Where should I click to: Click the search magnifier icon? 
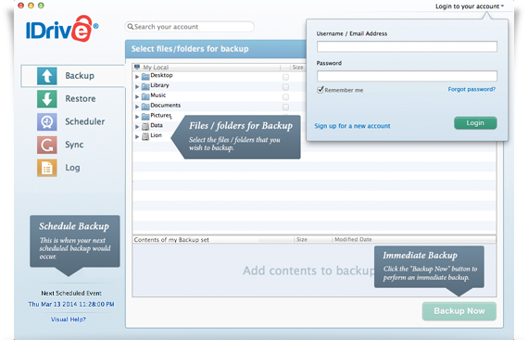coord(131,27)
